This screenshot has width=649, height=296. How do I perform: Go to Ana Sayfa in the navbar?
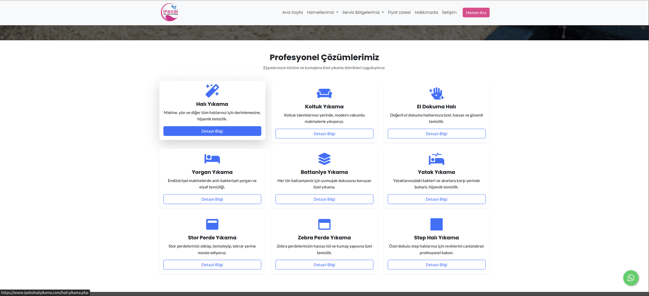tap(292, 12)
